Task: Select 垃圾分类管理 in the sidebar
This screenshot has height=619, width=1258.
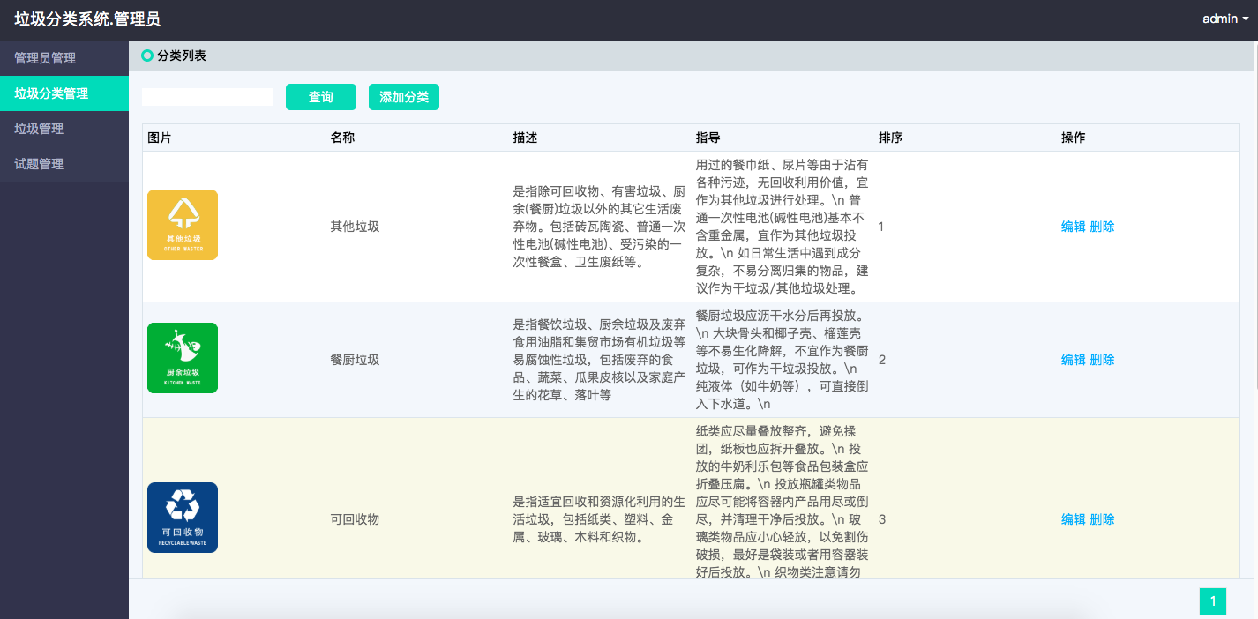Action: [51, 93]
